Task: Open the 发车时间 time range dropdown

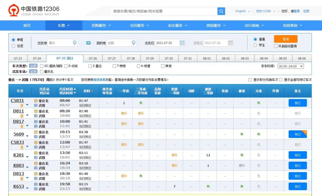Action: click(x=290, y=66)
